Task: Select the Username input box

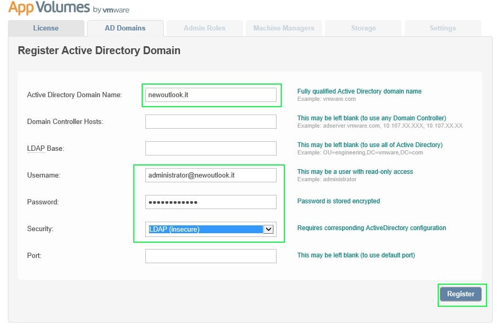Action: point(210,175)
